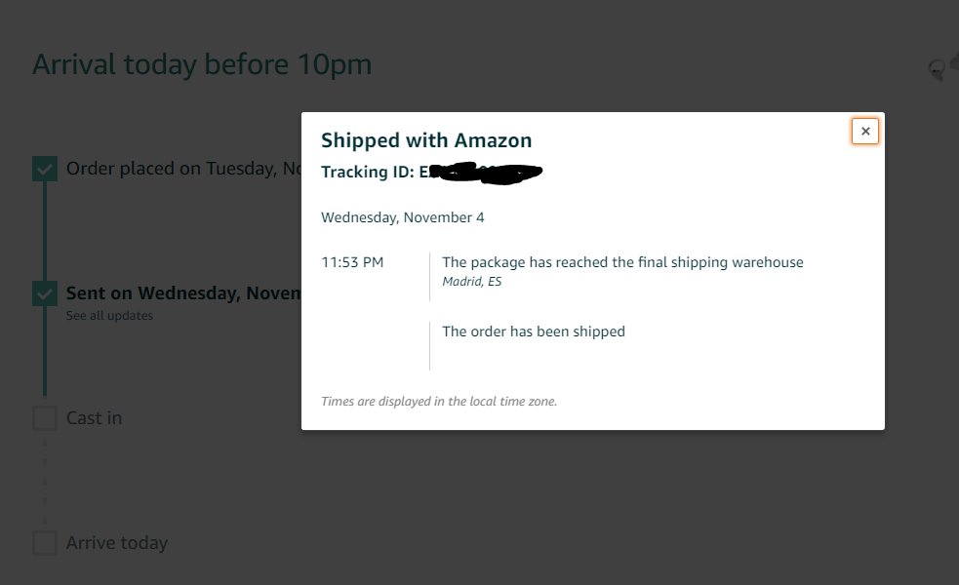The height and width of the screenshot is (585, 959).
Task: Click the local time zone note
Action: point(439,401)
